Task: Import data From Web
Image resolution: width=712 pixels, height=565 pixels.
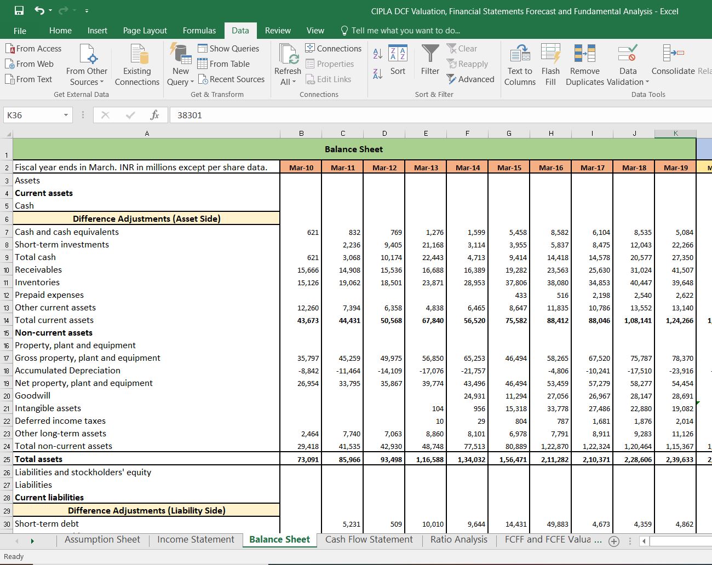Action: (30, 64)
